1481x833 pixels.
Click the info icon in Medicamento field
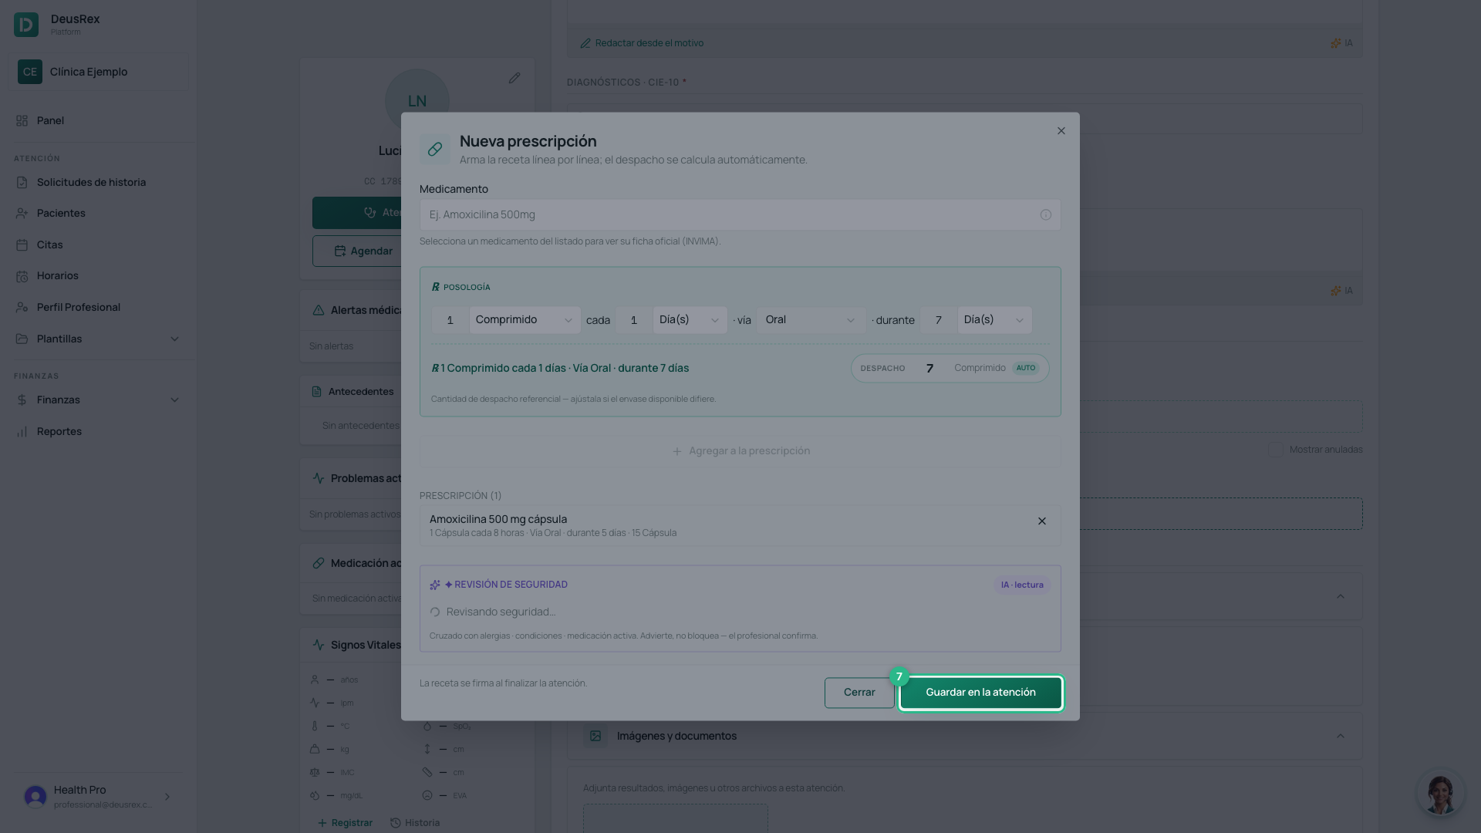1045,215
